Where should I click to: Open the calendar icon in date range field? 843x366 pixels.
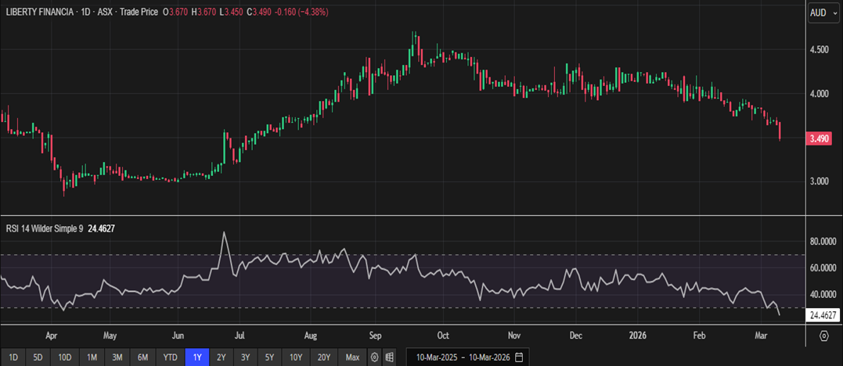(x=519, y=357)
